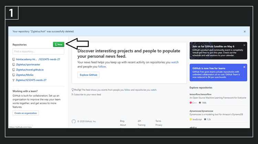Image resolution: width=258 pixels, height=144 pixels.
Task: Open the Zigtelus/travel.github.io repository
Action: pyautogui.click(x=30, y=70)
